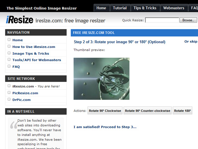Click 'iresize.com: free image resizer' tagline
The height and width of the screenshot is (149, 198).
tap(70, 21)
